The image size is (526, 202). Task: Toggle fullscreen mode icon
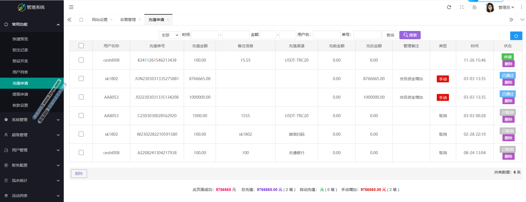(x=462, y=7)
